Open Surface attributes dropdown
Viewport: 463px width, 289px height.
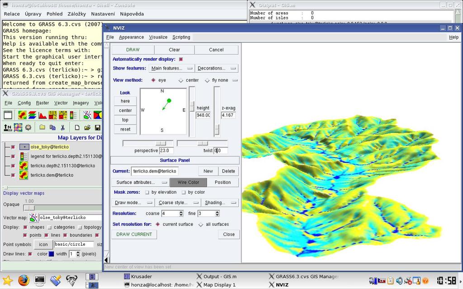[140, 182]
